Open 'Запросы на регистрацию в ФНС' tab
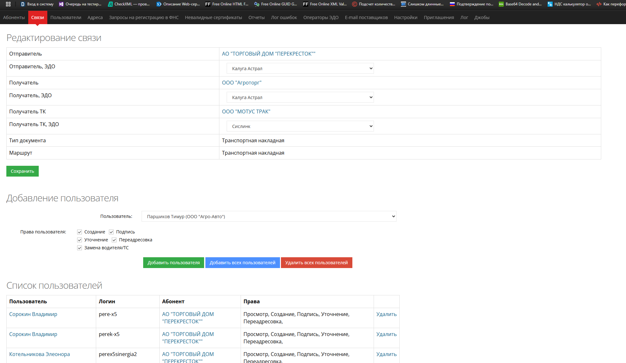 coord(144,17)
